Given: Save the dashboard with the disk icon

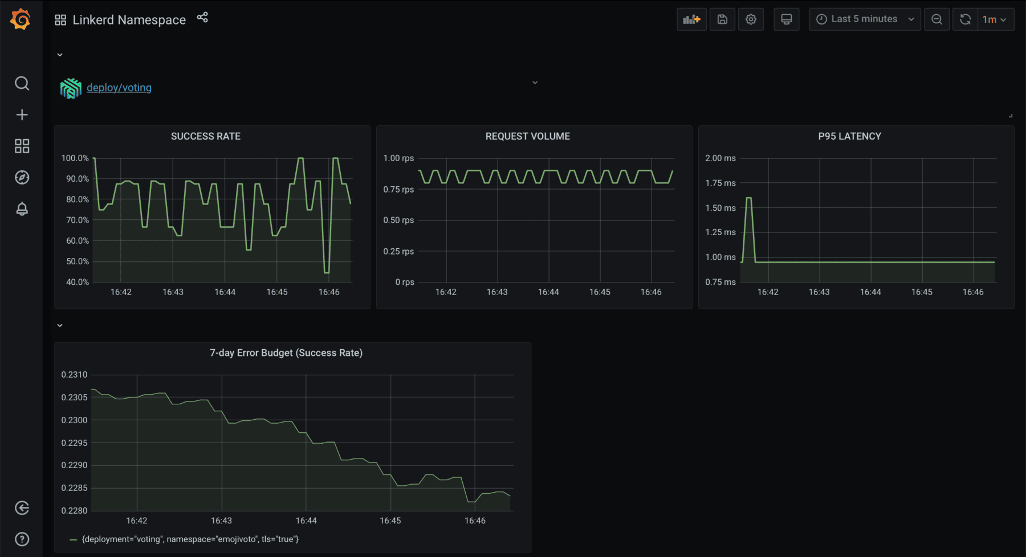Looking at the screenshot, I should [x=722, y=19].
